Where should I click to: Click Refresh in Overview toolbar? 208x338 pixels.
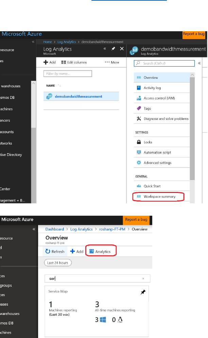coord(55,252)
